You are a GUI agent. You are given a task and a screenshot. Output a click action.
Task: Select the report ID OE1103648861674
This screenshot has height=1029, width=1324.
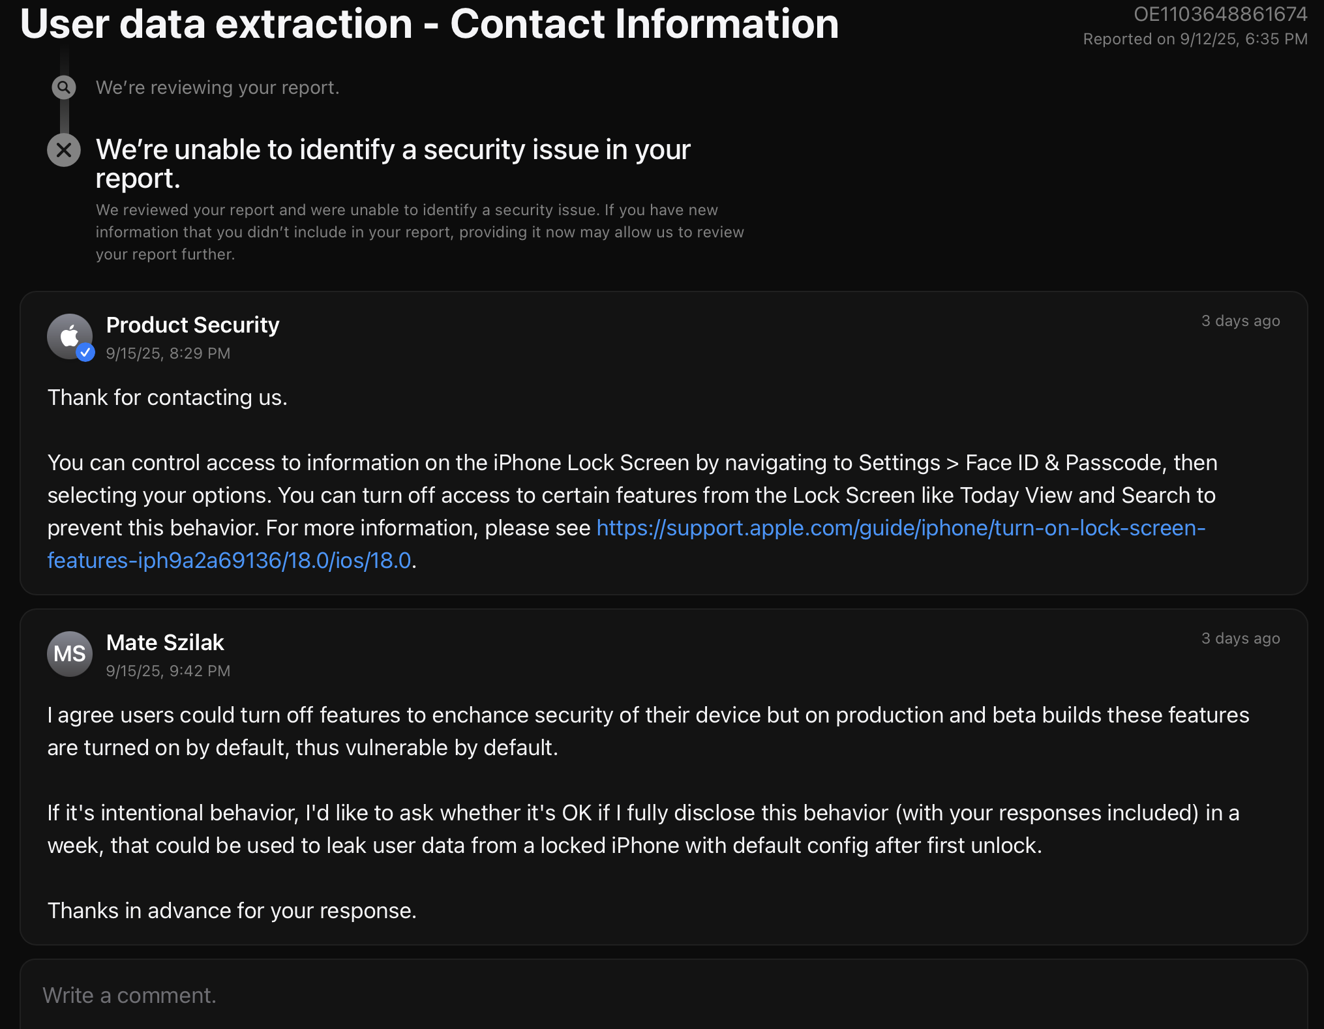[1220, 14]
